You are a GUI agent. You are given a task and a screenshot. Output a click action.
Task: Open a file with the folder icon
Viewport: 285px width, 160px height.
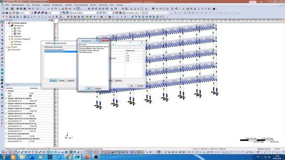pos(7,8)
